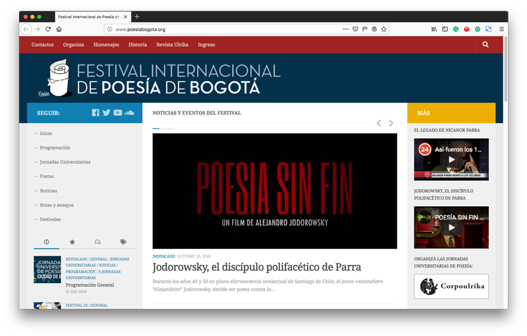Click the X JORNADAS UNIVERSITARIAS category link

point(93,275)
